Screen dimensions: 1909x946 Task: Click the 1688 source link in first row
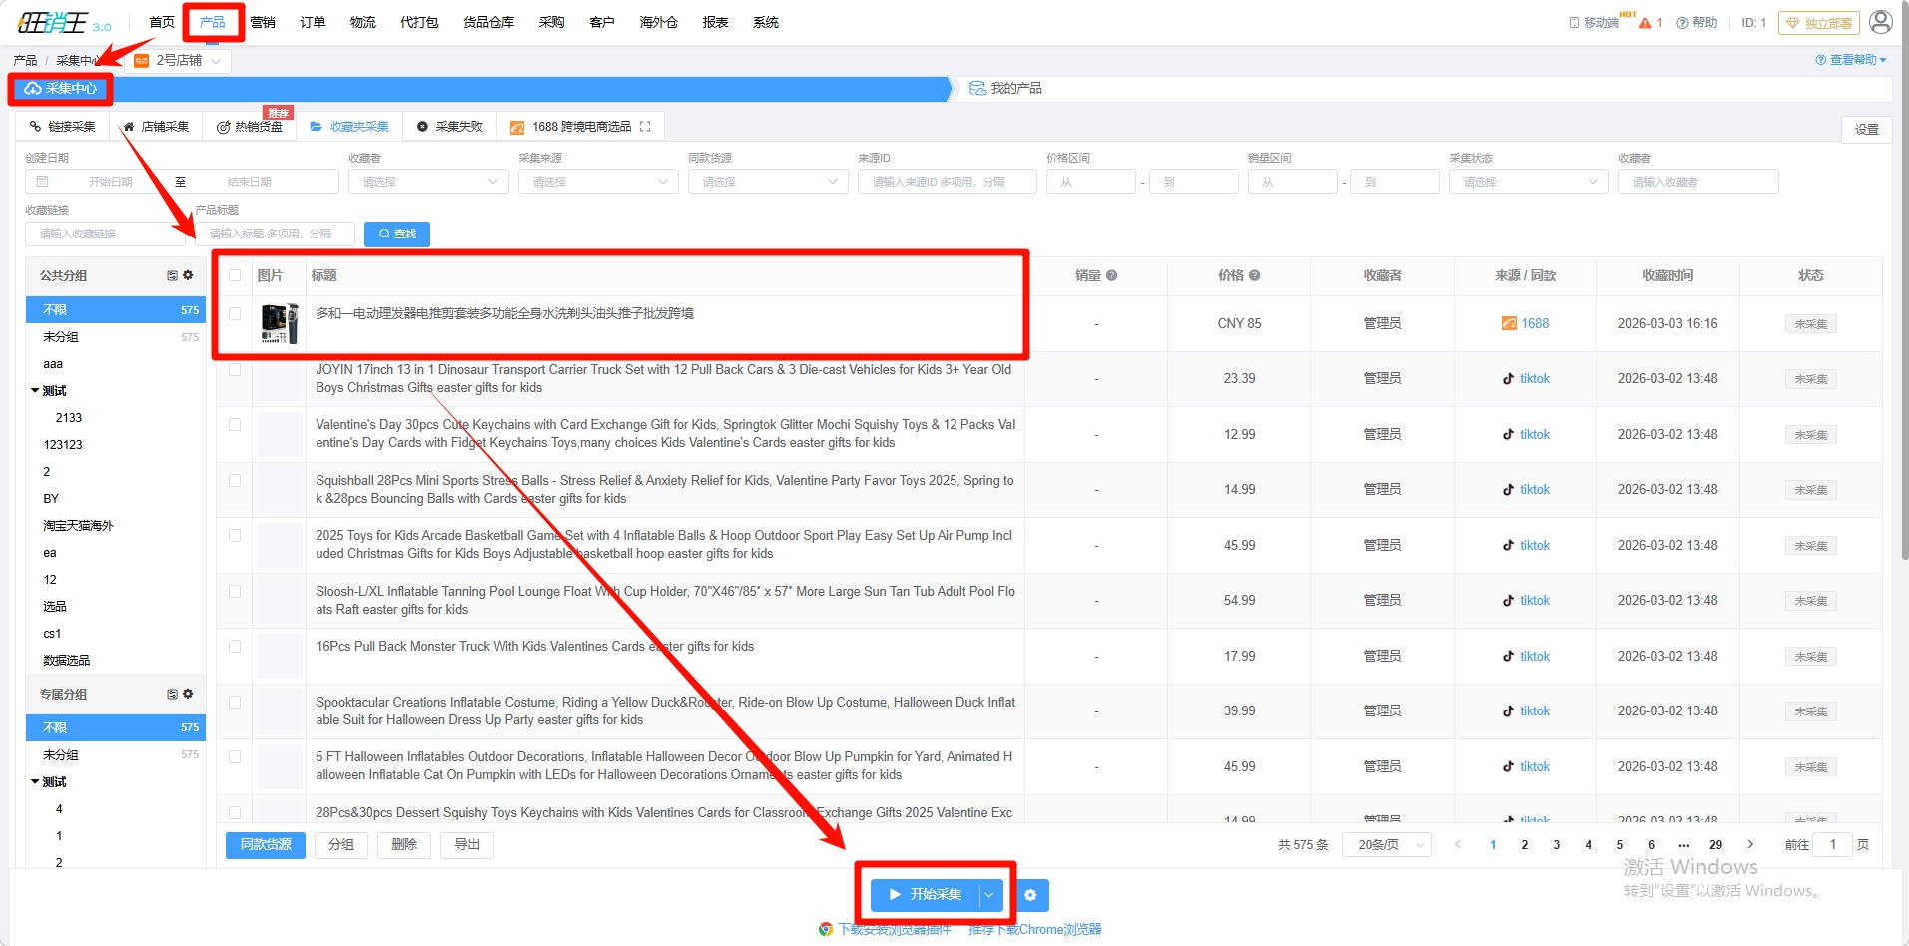click(x=1534, y=324)
